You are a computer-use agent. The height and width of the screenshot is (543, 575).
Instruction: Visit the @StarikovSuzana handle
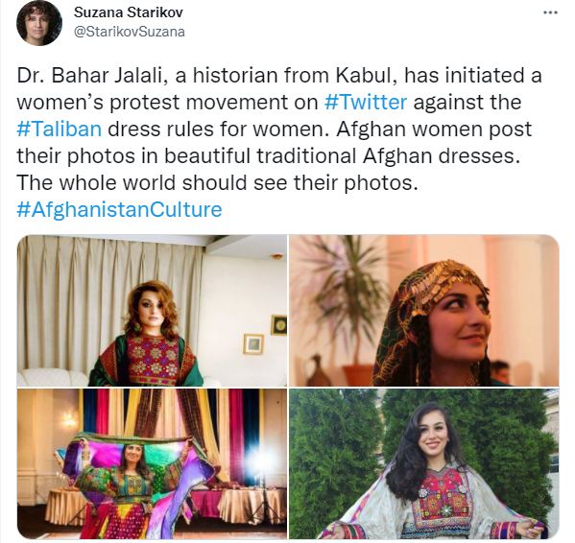(129, 32)
